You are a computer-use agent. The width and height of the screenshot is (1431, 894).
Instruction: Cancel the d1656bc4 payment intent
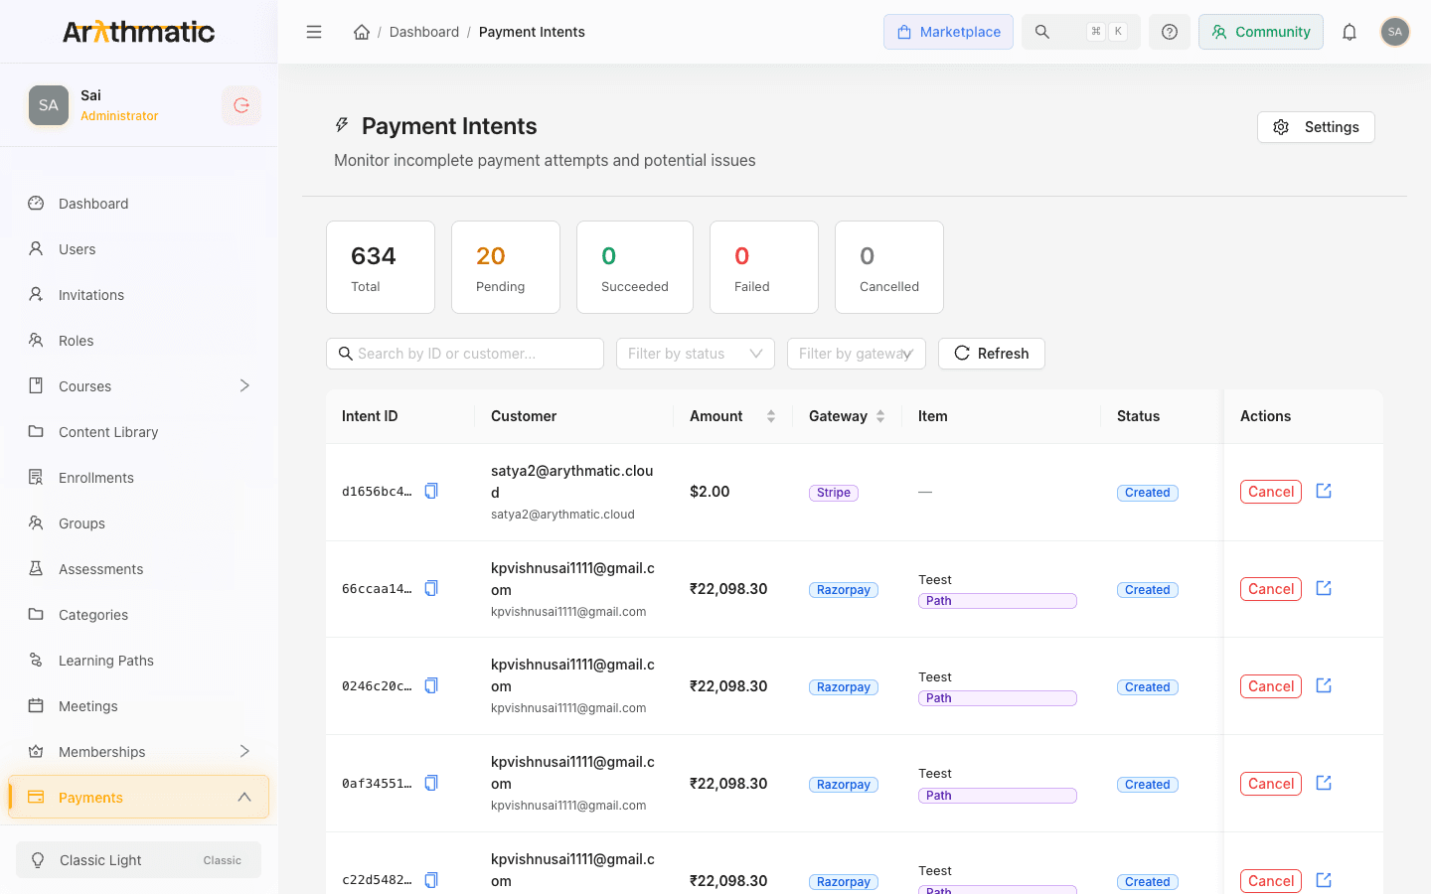(1271, 492)
